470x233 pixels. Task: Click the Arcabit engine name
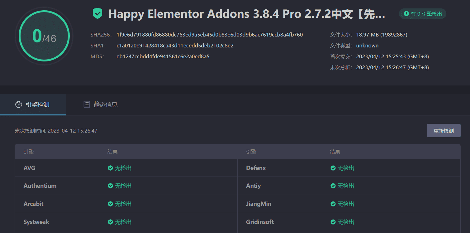coord(34,204)
